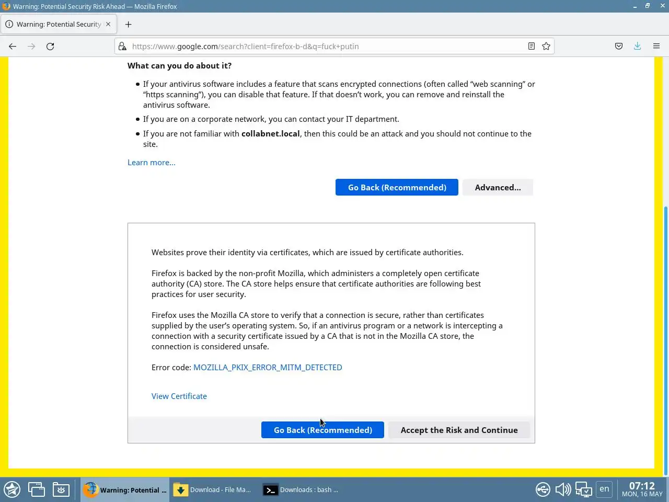The image size is (669, 502).
Task: Click the show desktop taskbar icon
Action: [x=36, y=489]
